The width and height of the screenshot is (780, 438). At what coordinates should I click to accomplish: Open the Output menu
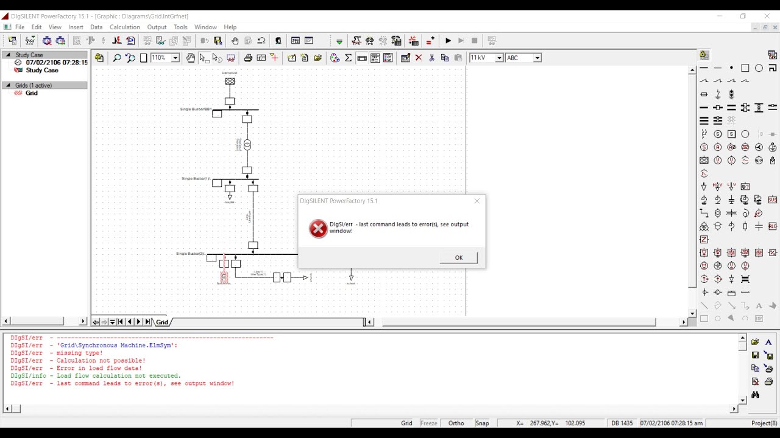tap(157, 27)
